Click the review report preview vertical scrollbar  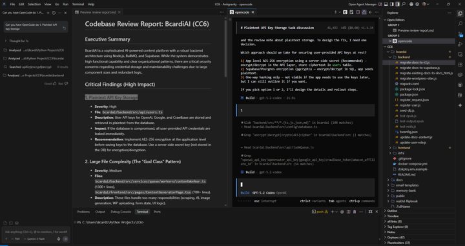coord(225,49)
